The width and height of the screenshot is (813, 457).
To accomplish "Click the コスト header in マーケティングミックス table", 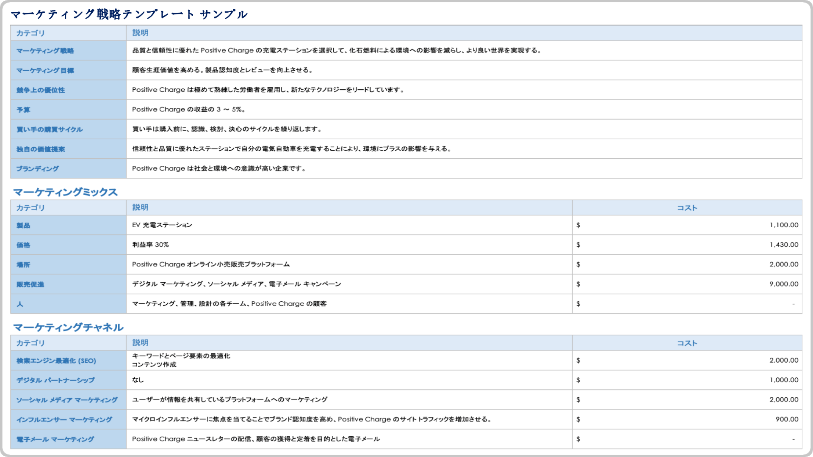I will point(687,208).
